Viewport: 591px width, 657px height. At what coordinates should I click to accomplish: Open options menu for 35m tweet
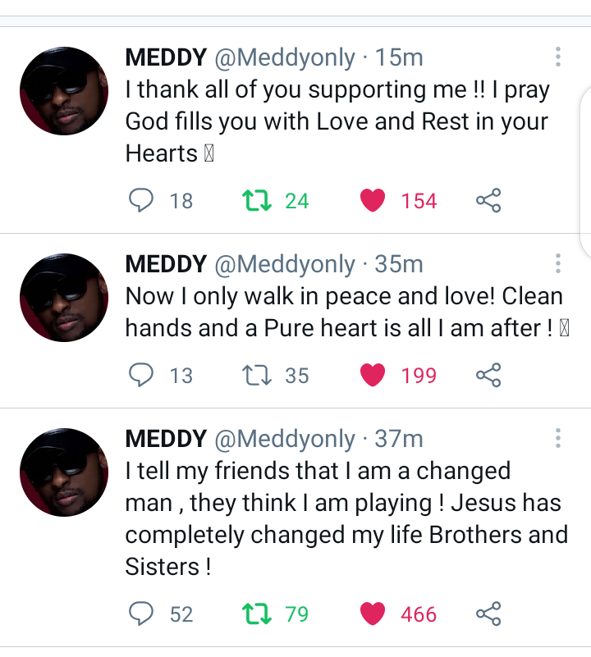point(557,263)
